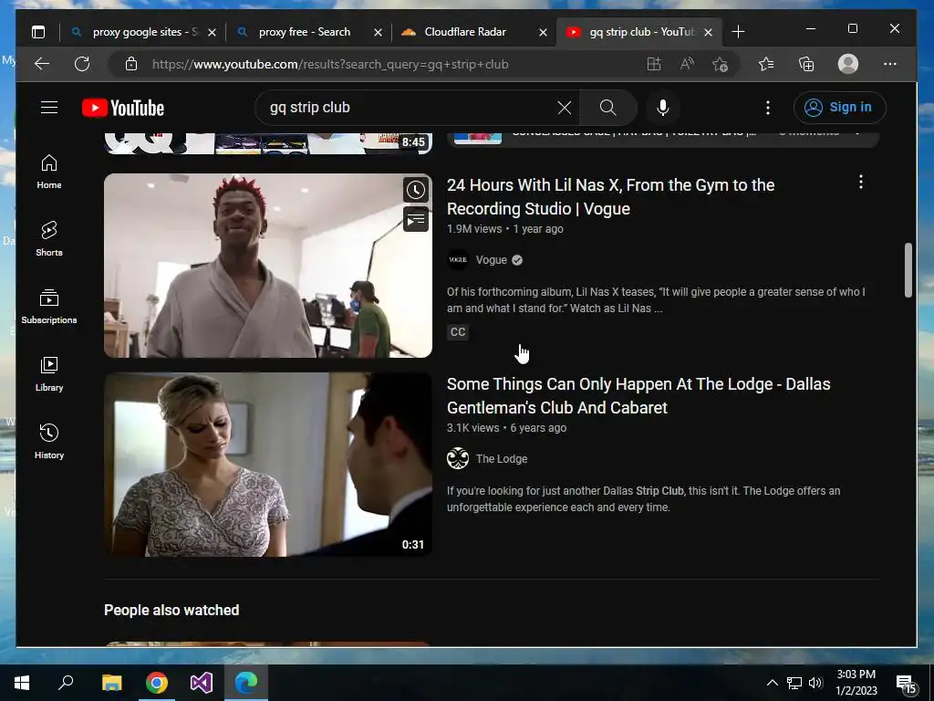View site information lock icon
The height and width of the screenshot is (701, 934).
click(131, 65)
